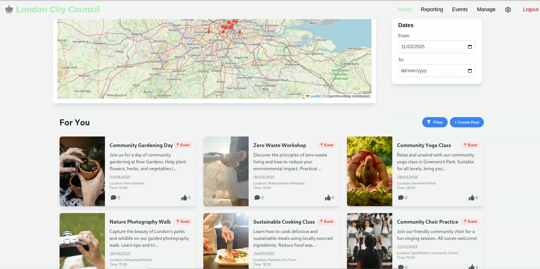540x269 pixels.
Task: Select the Nature Photography Walk thumbnail
Action: click(x=82, y=241)
